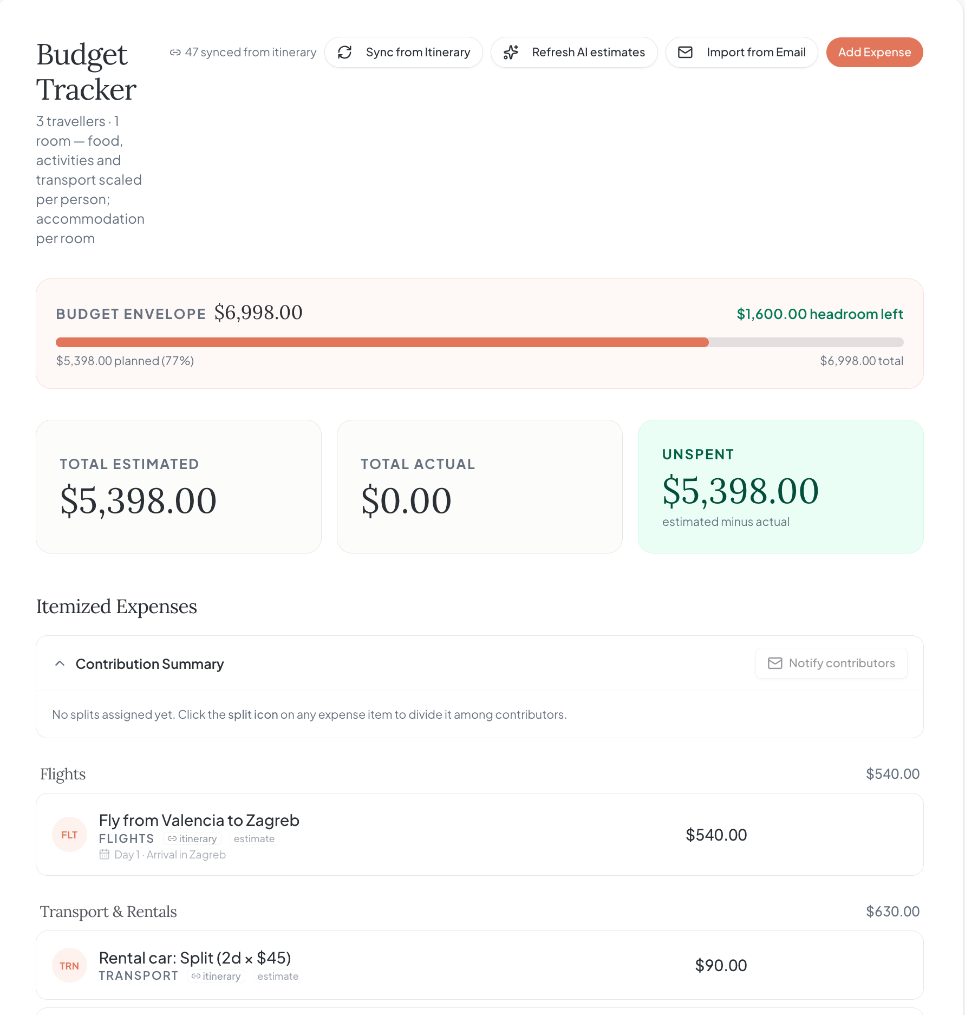Click '$1,600.00 headroom left' text

(x=820, y=314)
